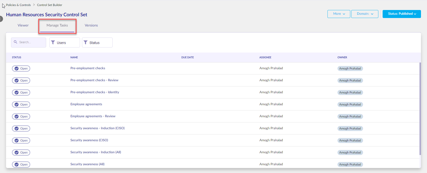This screenshot has width=427, height=173.
Task: Go to Policies & Controls breadcrumb
Action: click(x=18, y=5)
